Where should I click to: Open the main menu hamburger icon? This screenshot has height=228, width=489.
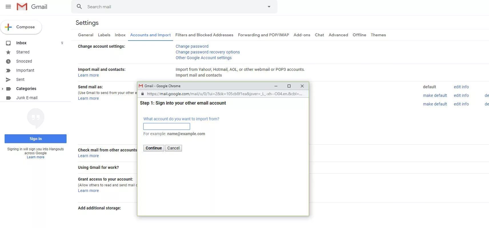click(8, 7)
